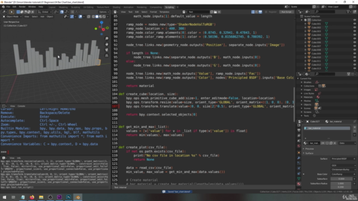Open the Global transform orientation dropdown
The image size is (358, 201).
tap(45, 12)
